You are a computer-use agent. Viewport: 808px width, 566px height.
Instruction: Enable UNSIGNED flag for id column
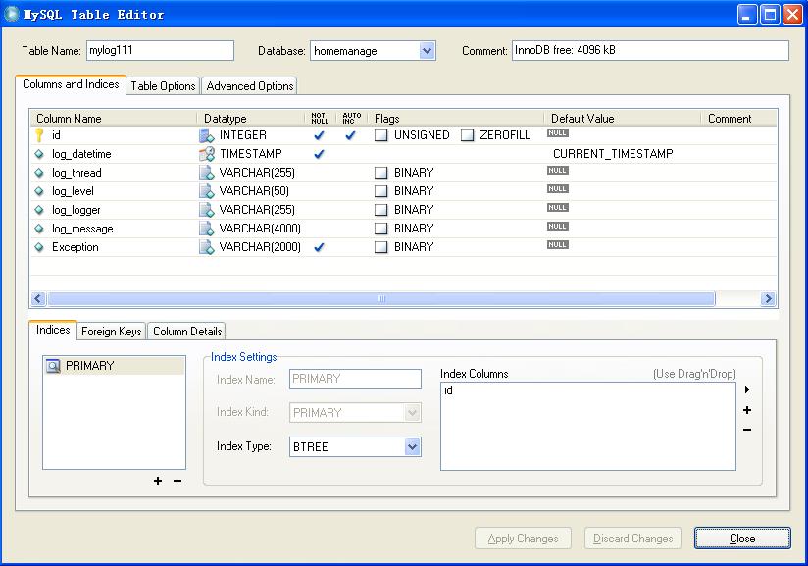(x=380, y=135)
